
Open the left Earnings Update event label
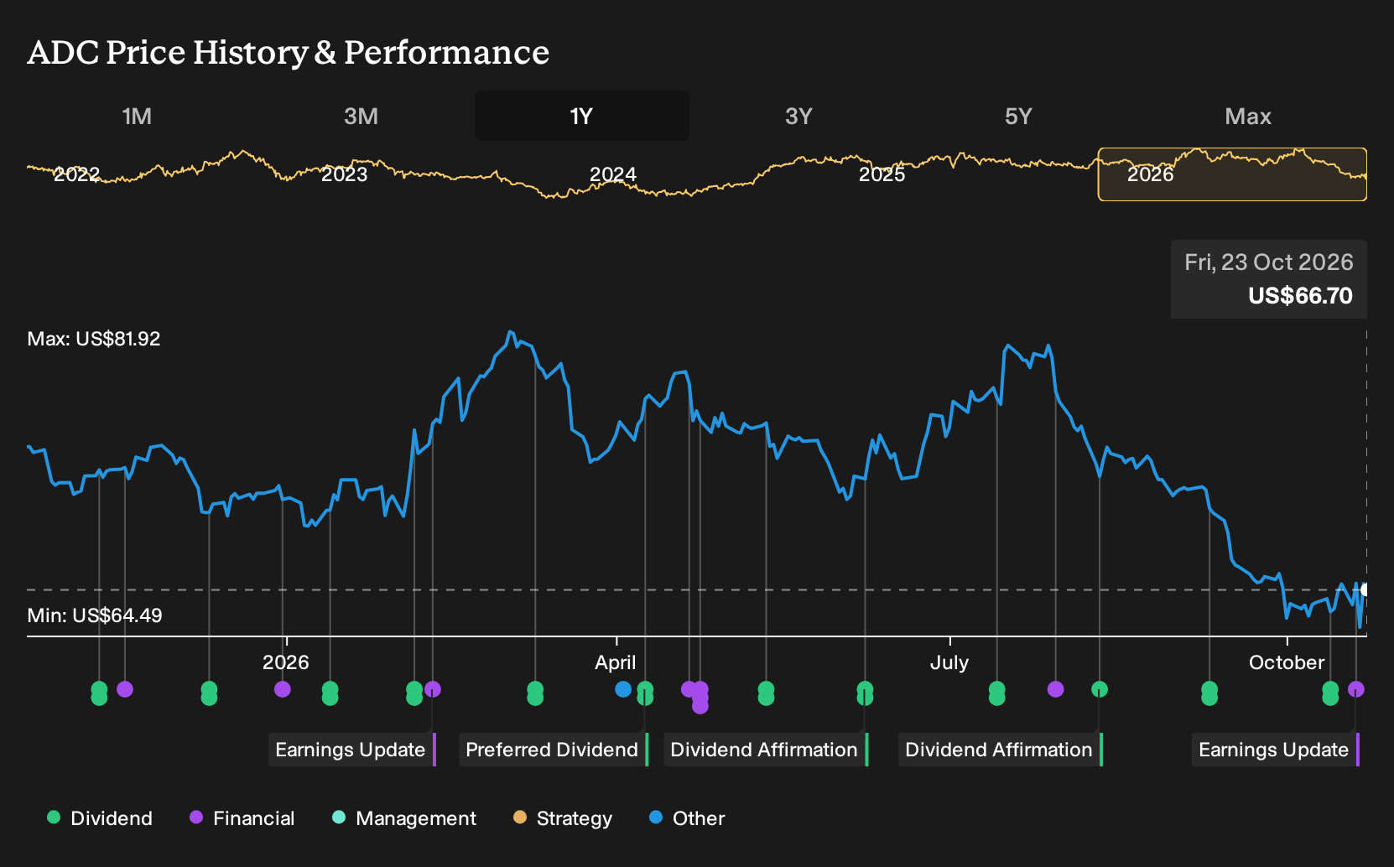coord(352,750)
